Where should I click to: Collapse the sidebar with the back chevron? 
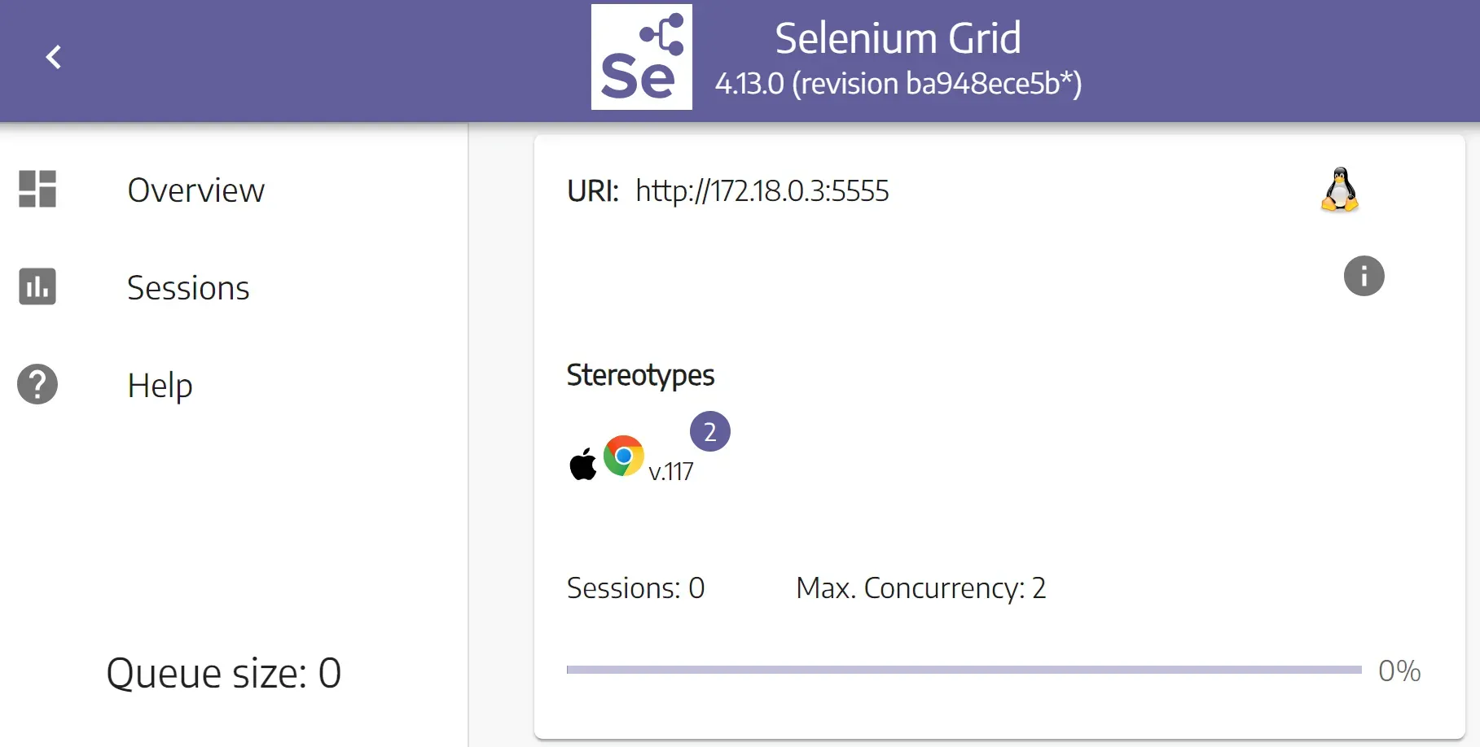pyautogui.click(x=54, y=57)
